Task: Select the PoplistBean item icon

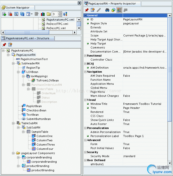Action: pyautogui.click(x=24, y=106)
